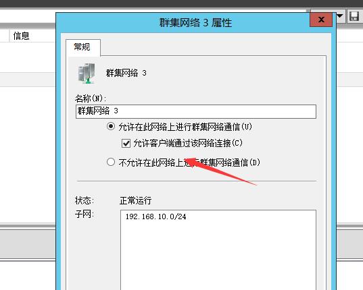Click the cluster network server icon

click(87, 74)
